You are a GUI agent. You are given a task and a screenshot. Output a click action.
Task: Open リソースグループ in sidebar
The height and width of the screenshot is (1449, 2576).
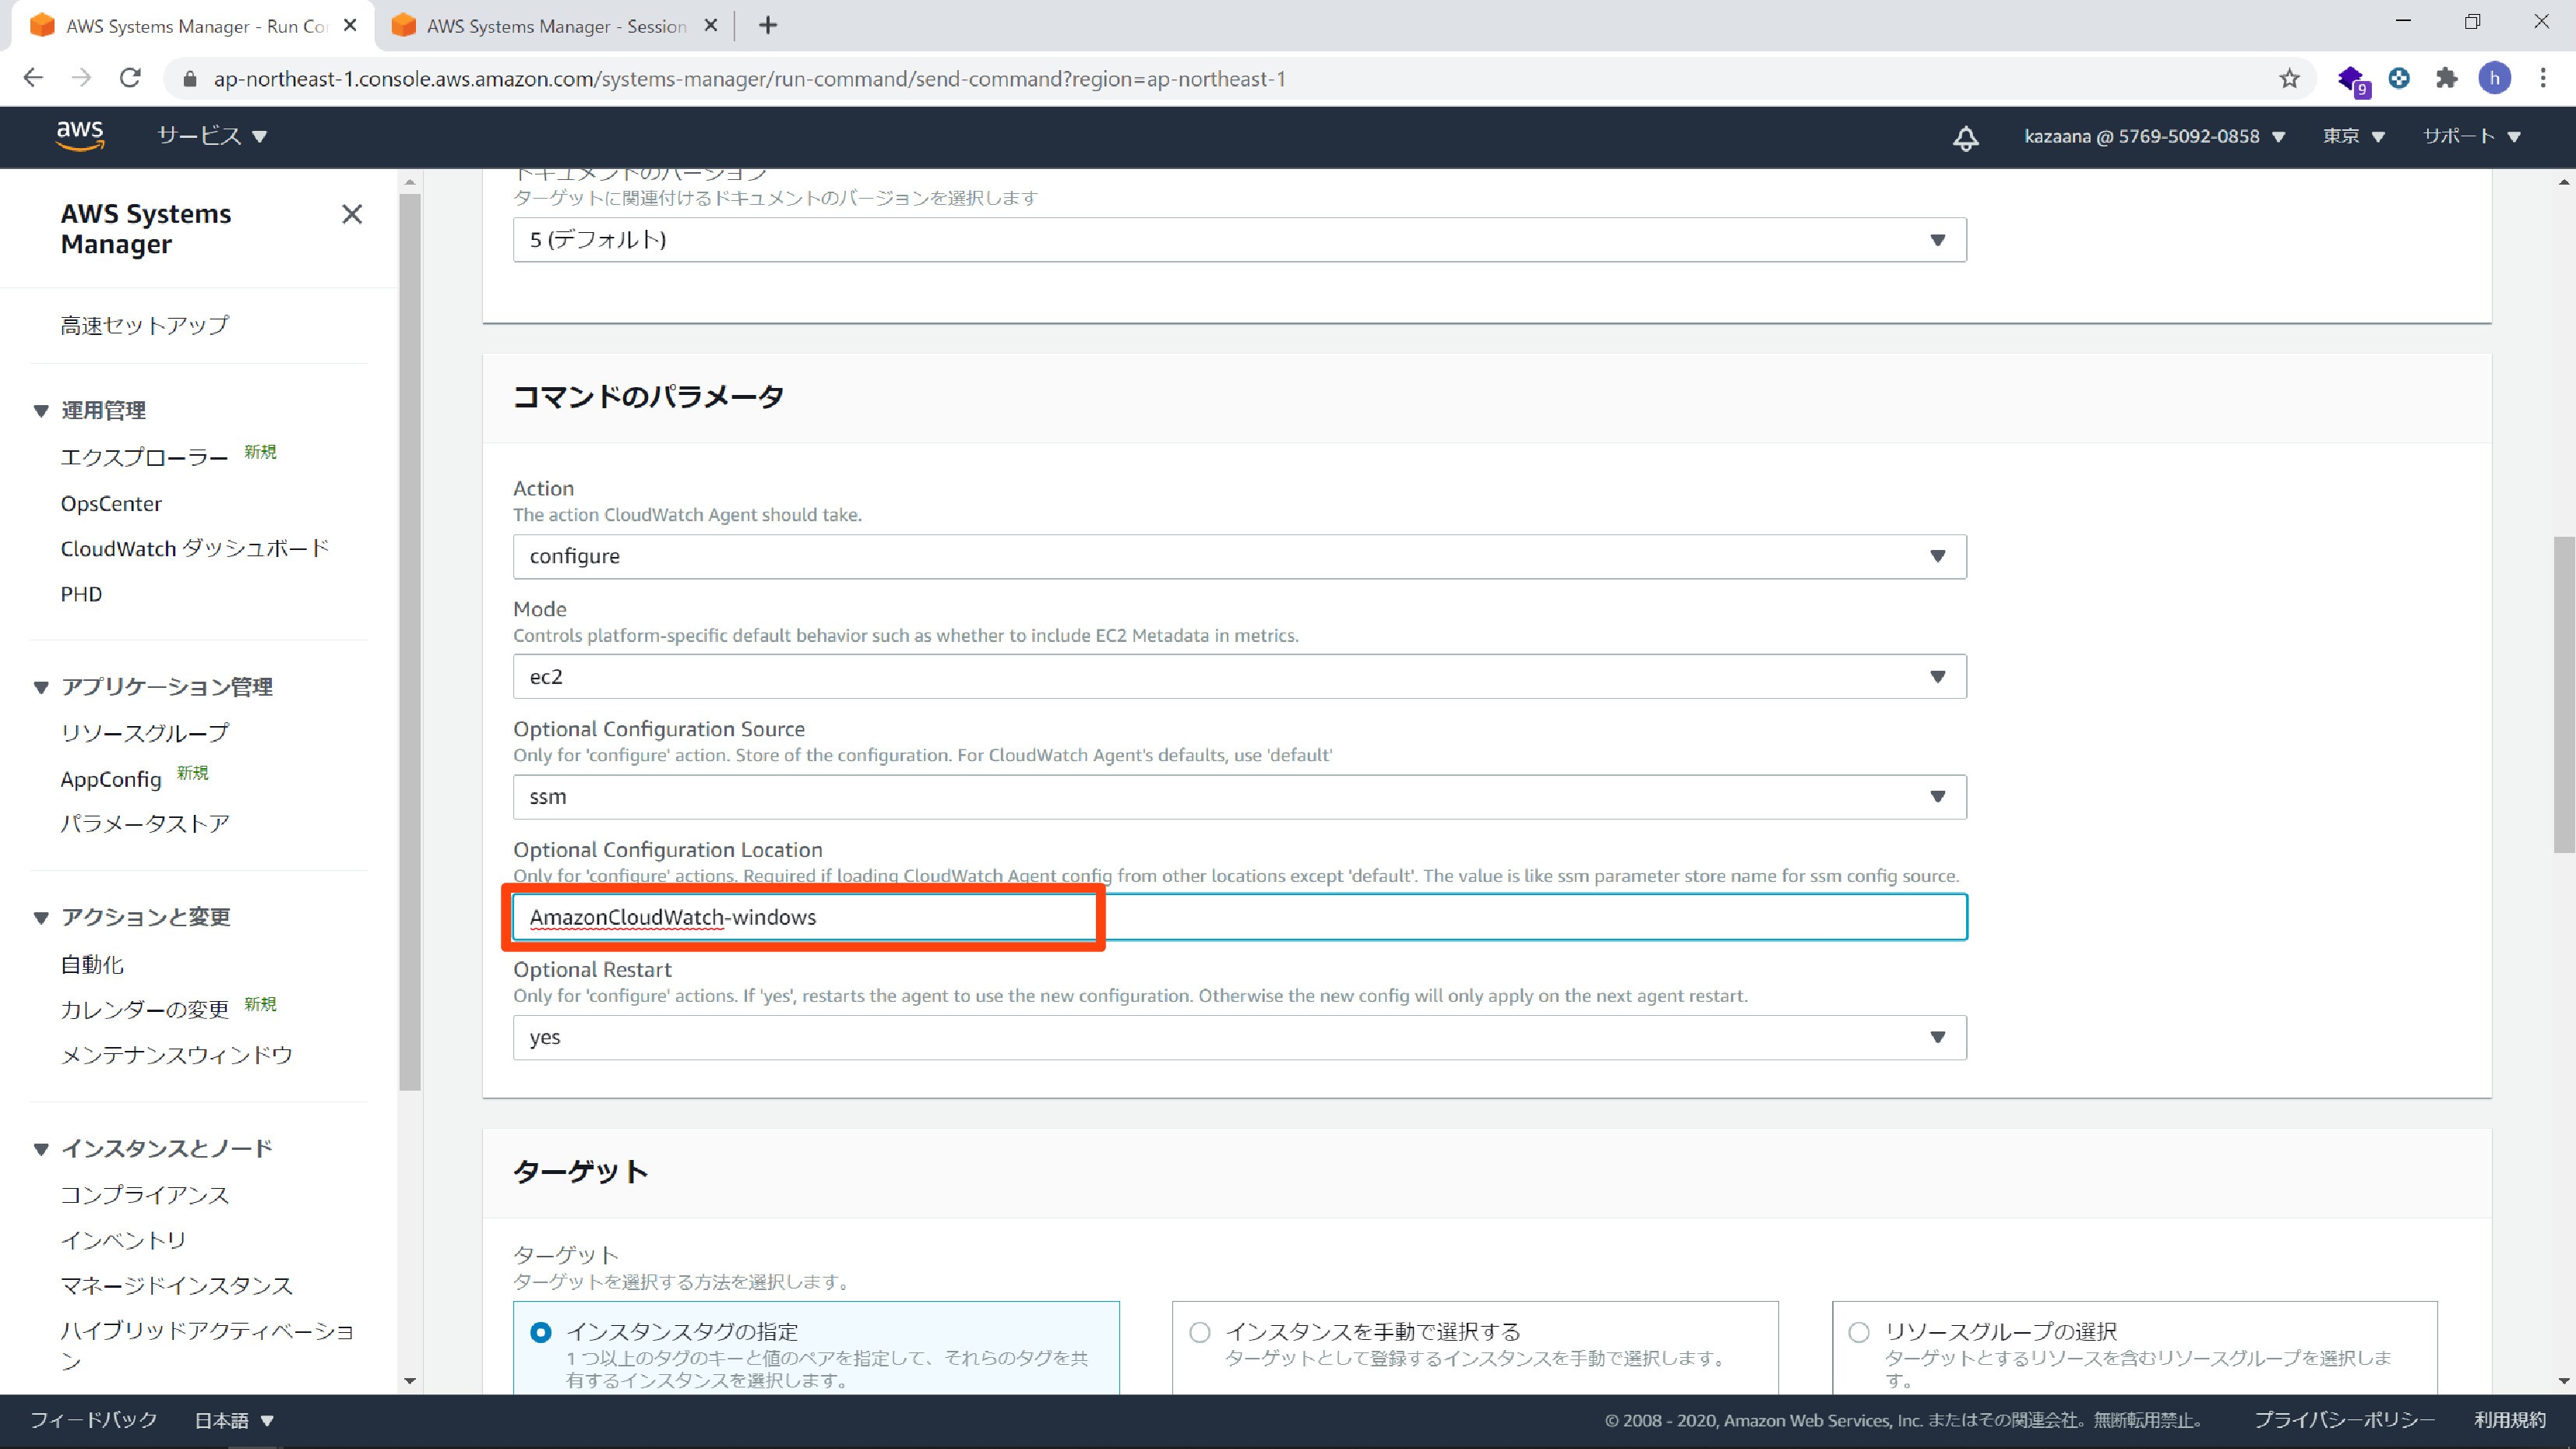pyautogui.click(x=145, y=733)
